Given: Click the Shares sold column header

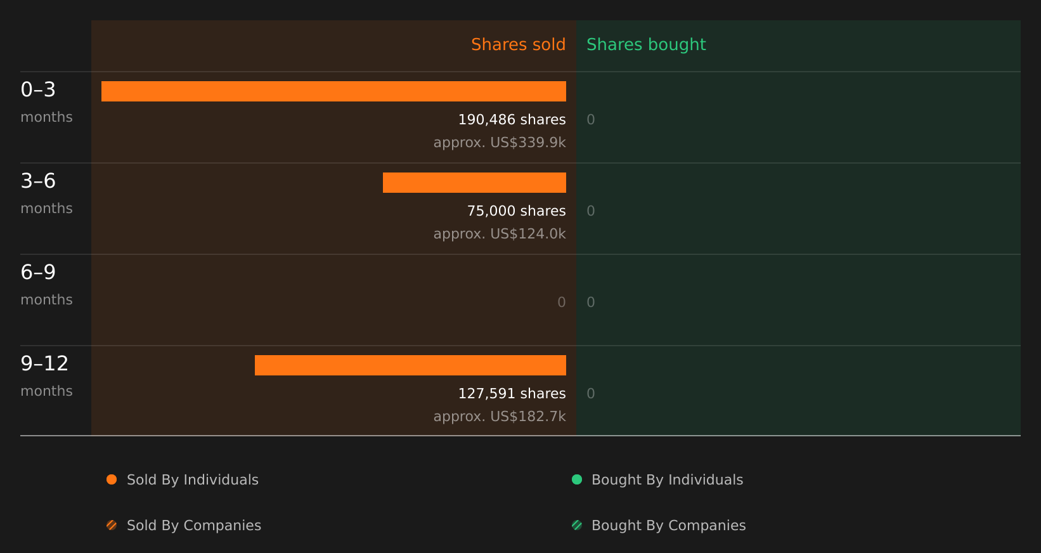Looking at the screenshot, I should click(x=518, y=44).
